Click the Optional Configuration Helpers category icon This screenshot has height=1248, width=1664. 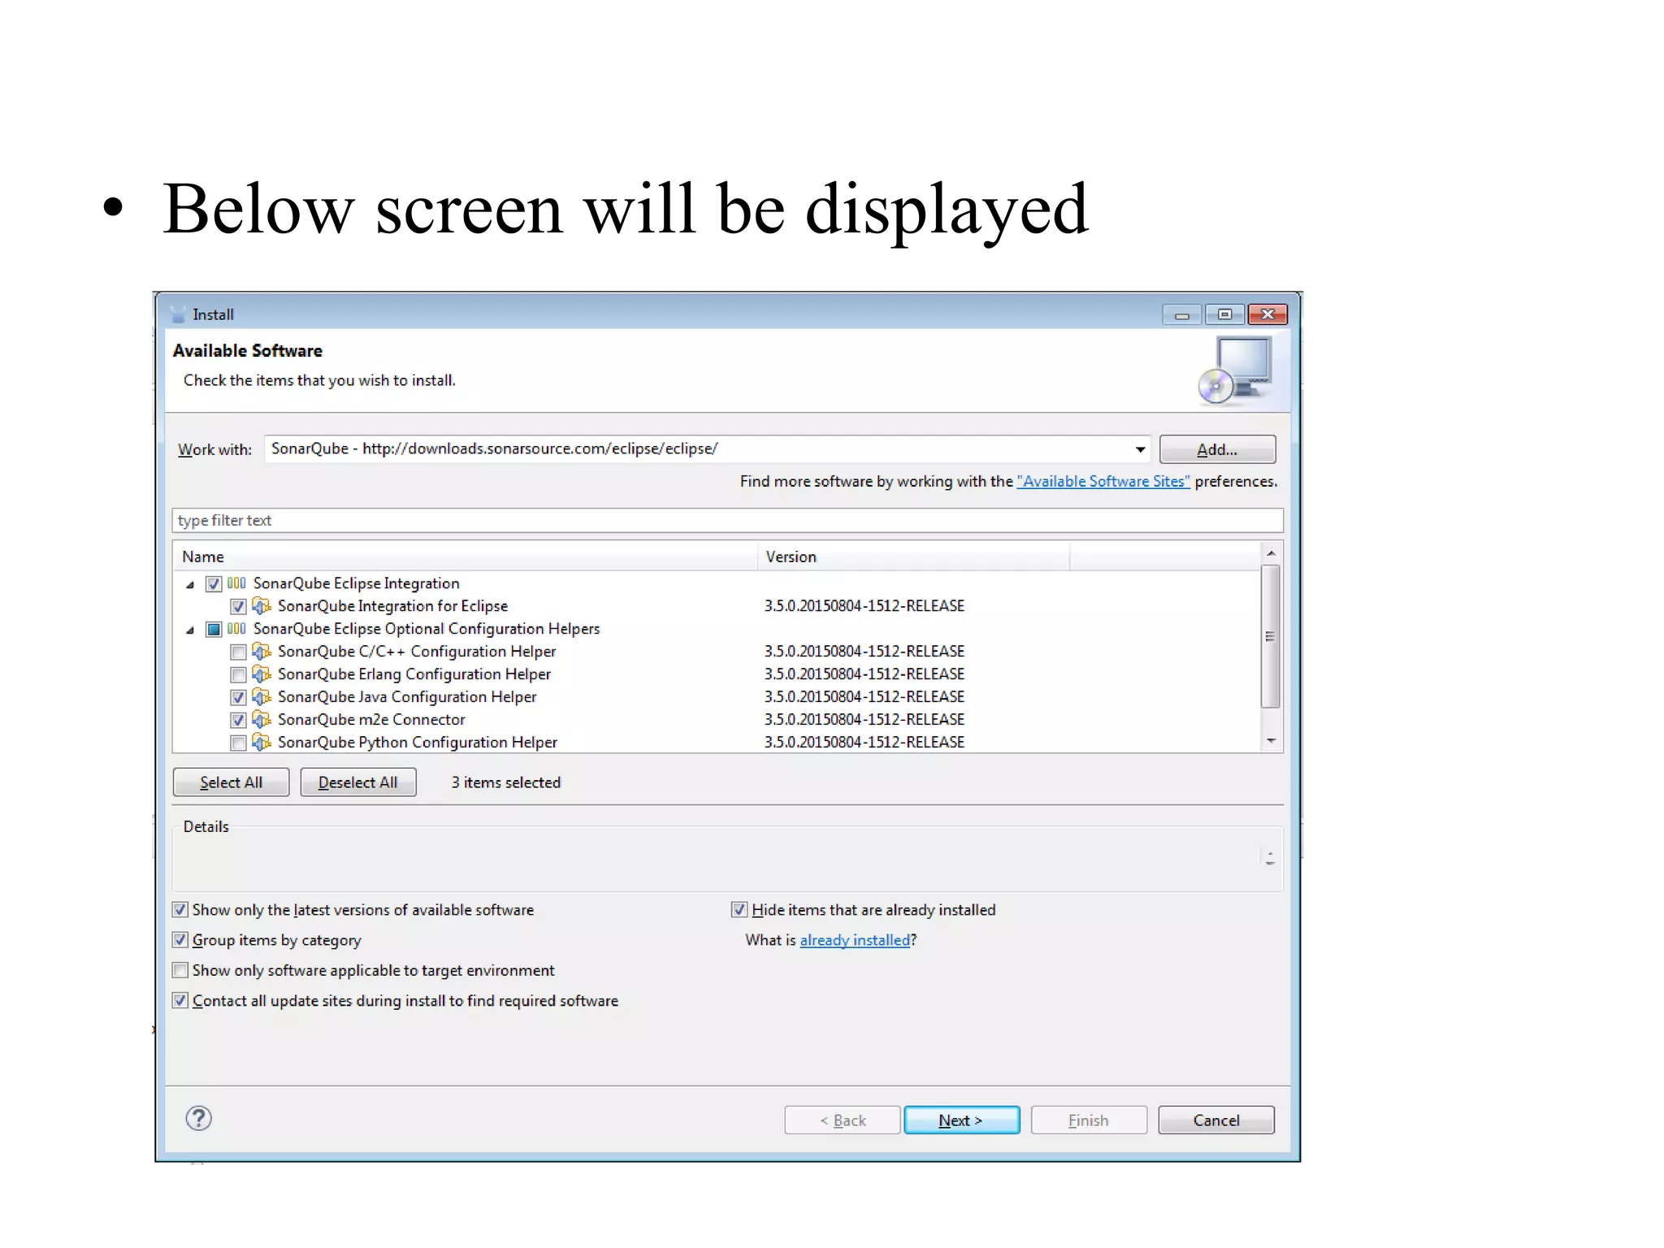pyautogui.click(x=236, y=629)
